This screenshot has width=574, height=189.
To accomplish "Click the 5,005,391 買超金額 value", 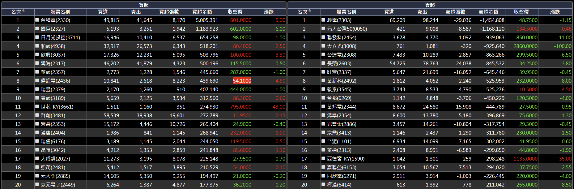I will click(207, 20).
